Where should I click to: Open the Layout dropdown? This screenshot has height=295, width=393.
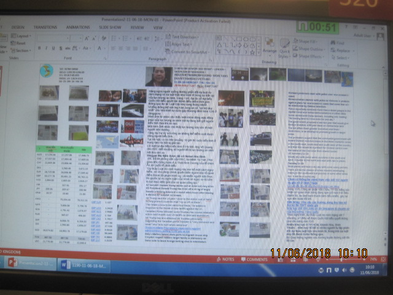21,36
